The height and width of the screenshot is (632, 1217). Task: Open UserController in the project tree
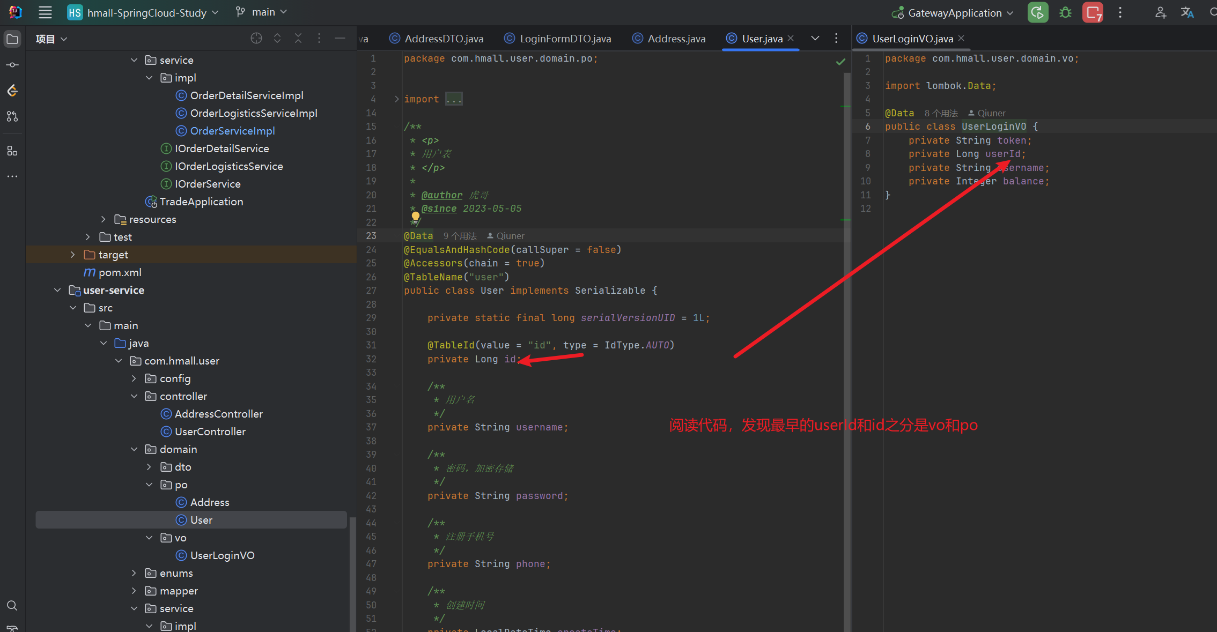pos(210,432)
